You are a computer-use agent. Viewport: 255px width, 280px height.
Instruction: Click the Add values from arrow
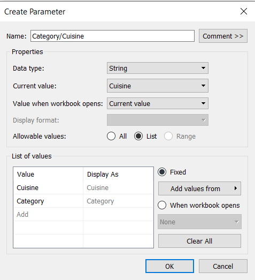point(236,188)
